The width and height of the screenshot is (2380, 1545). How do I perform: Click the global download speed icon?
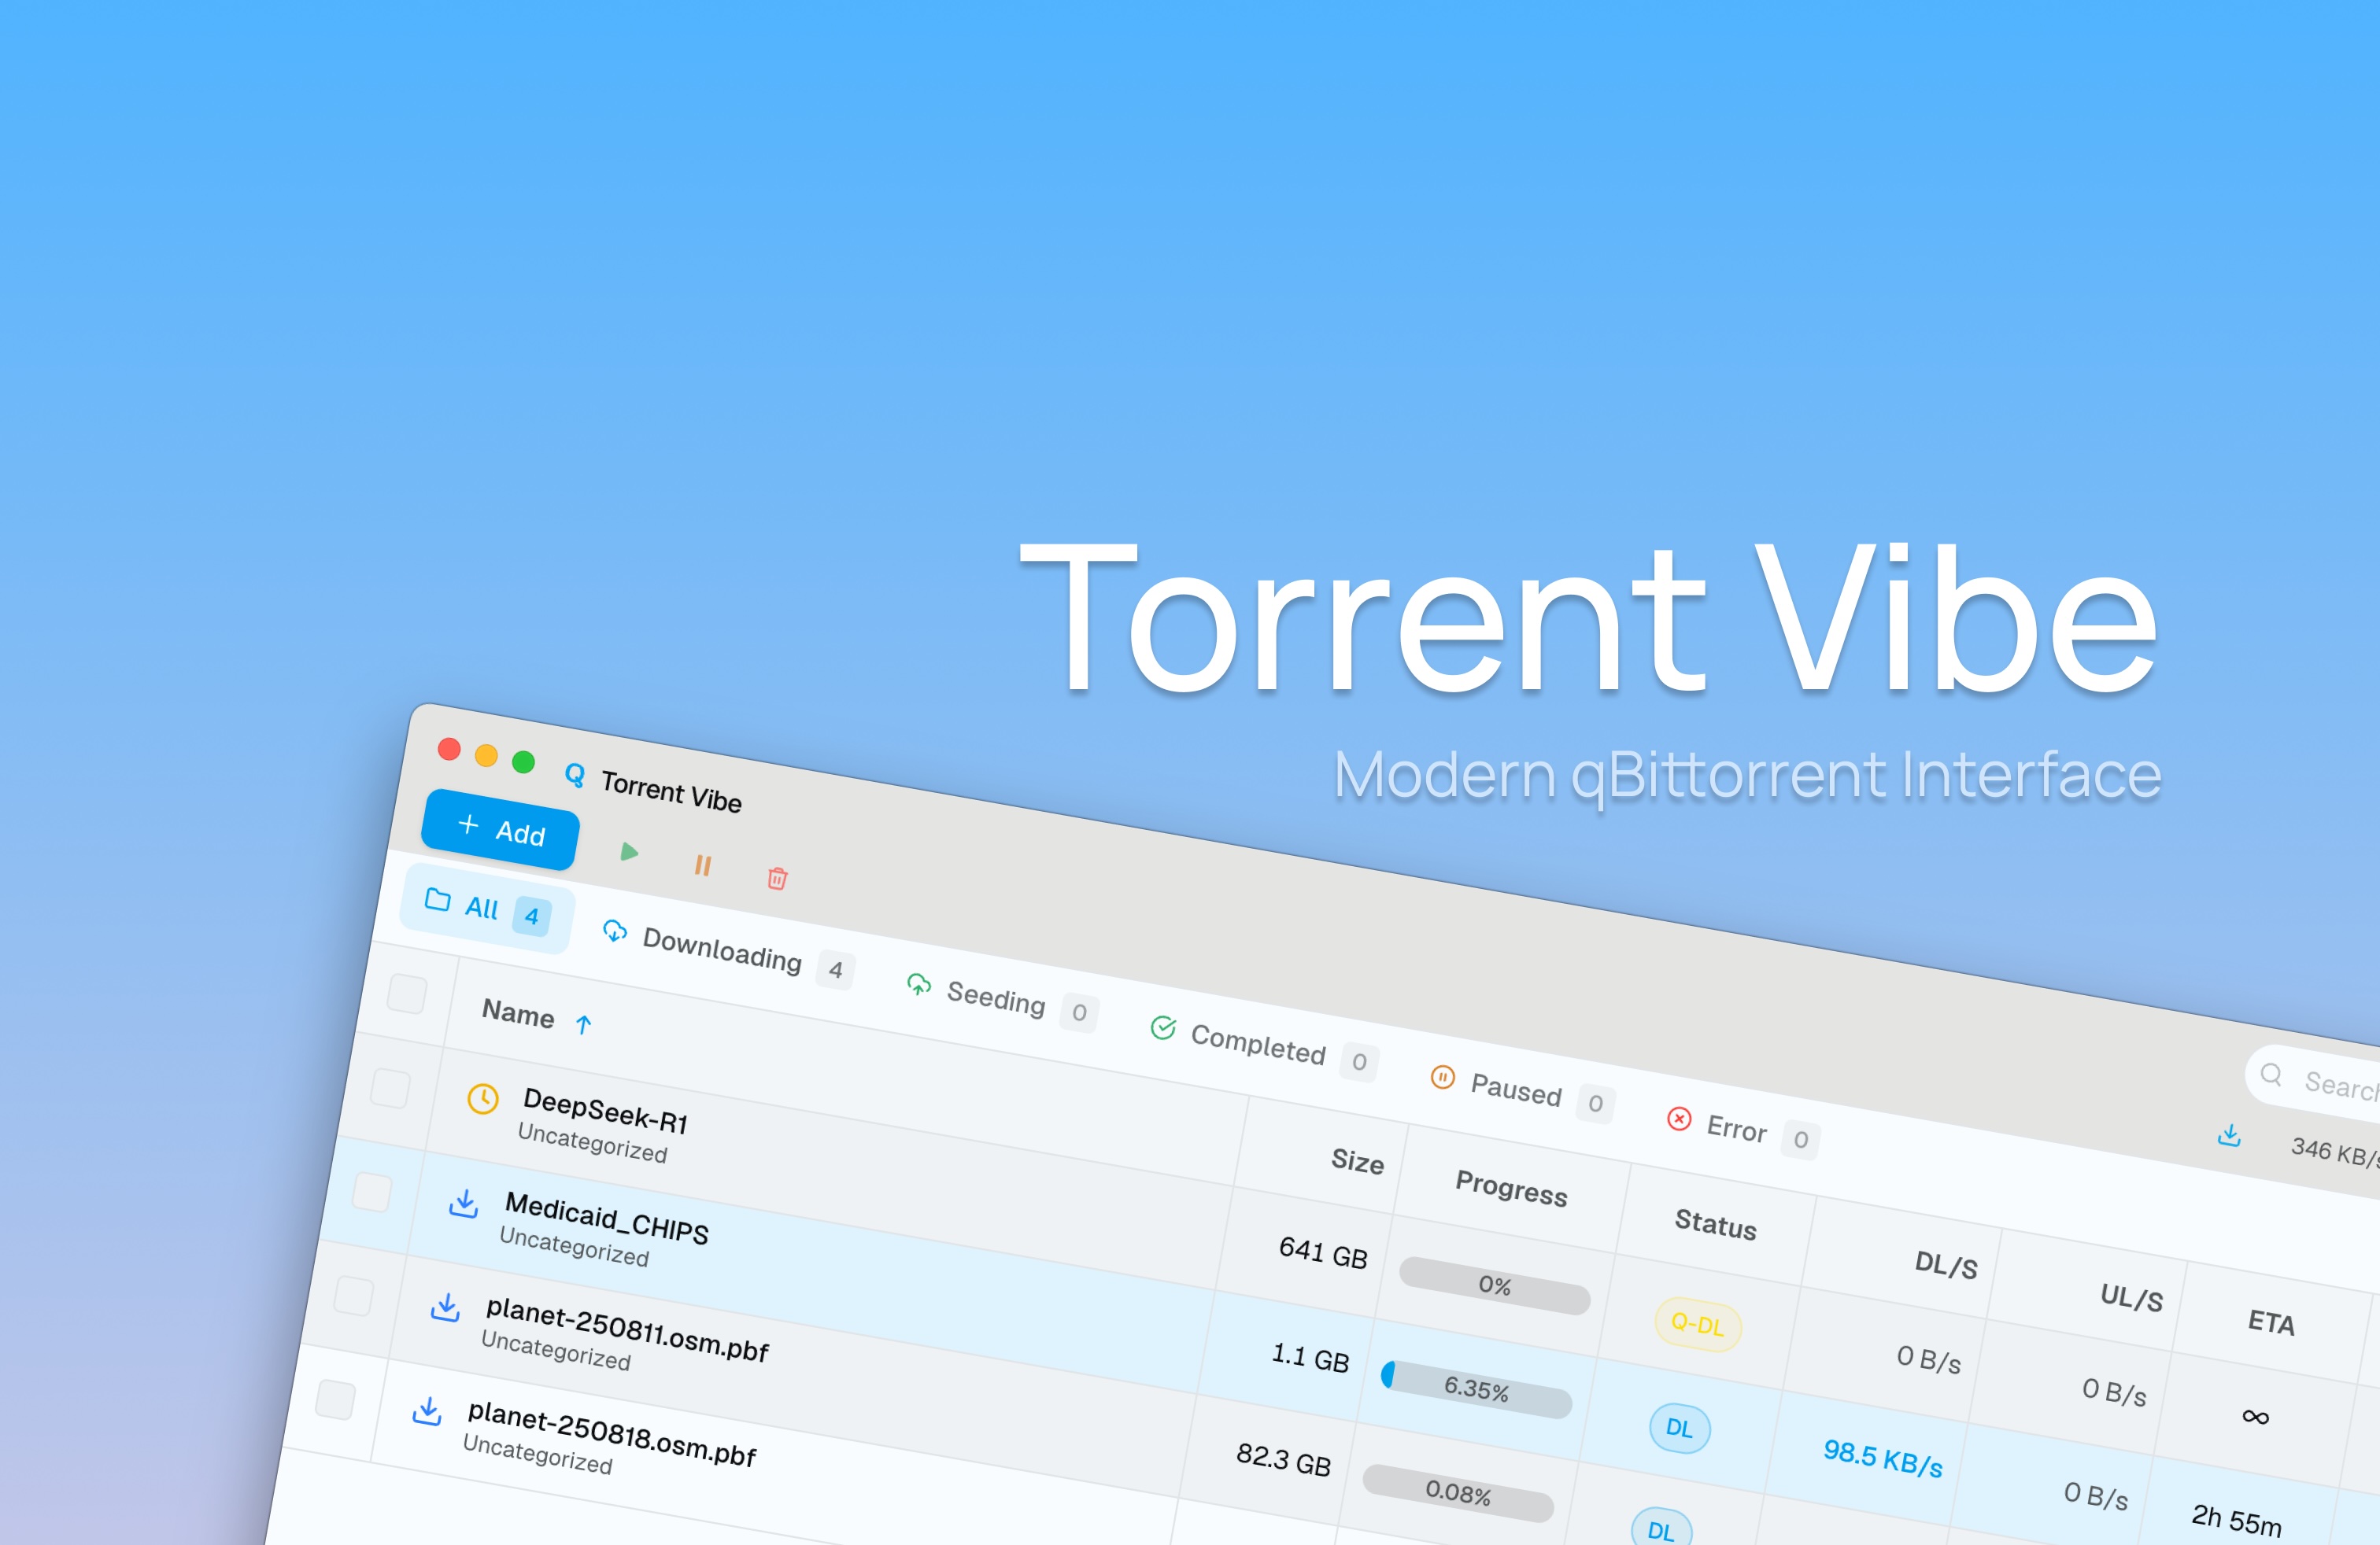(2229, 1136)
